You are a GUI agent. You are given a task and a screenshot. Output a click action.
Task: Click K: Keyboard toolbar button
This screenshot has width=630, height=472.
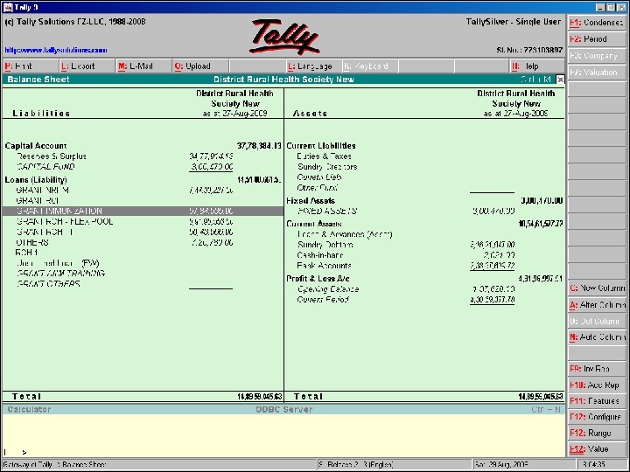pos(370,66)
